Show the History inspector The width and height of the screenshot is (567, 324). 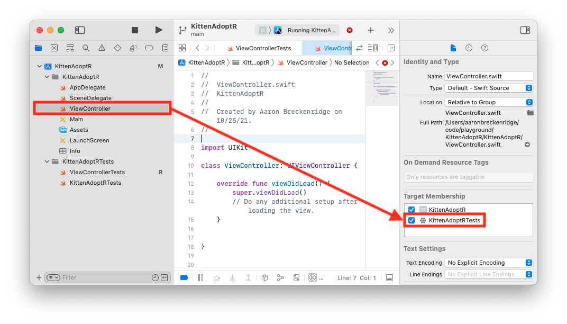point(469,48)
